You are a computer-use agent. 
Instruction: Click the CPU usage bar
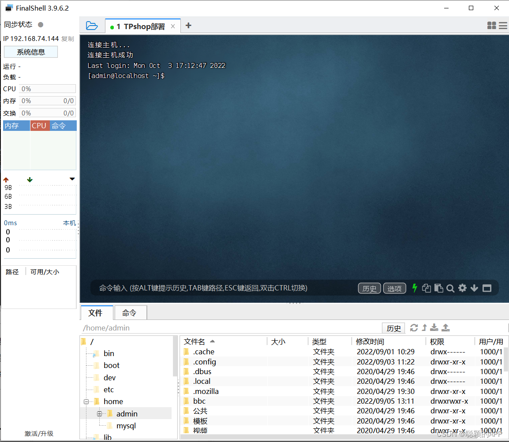pos(47,89)
